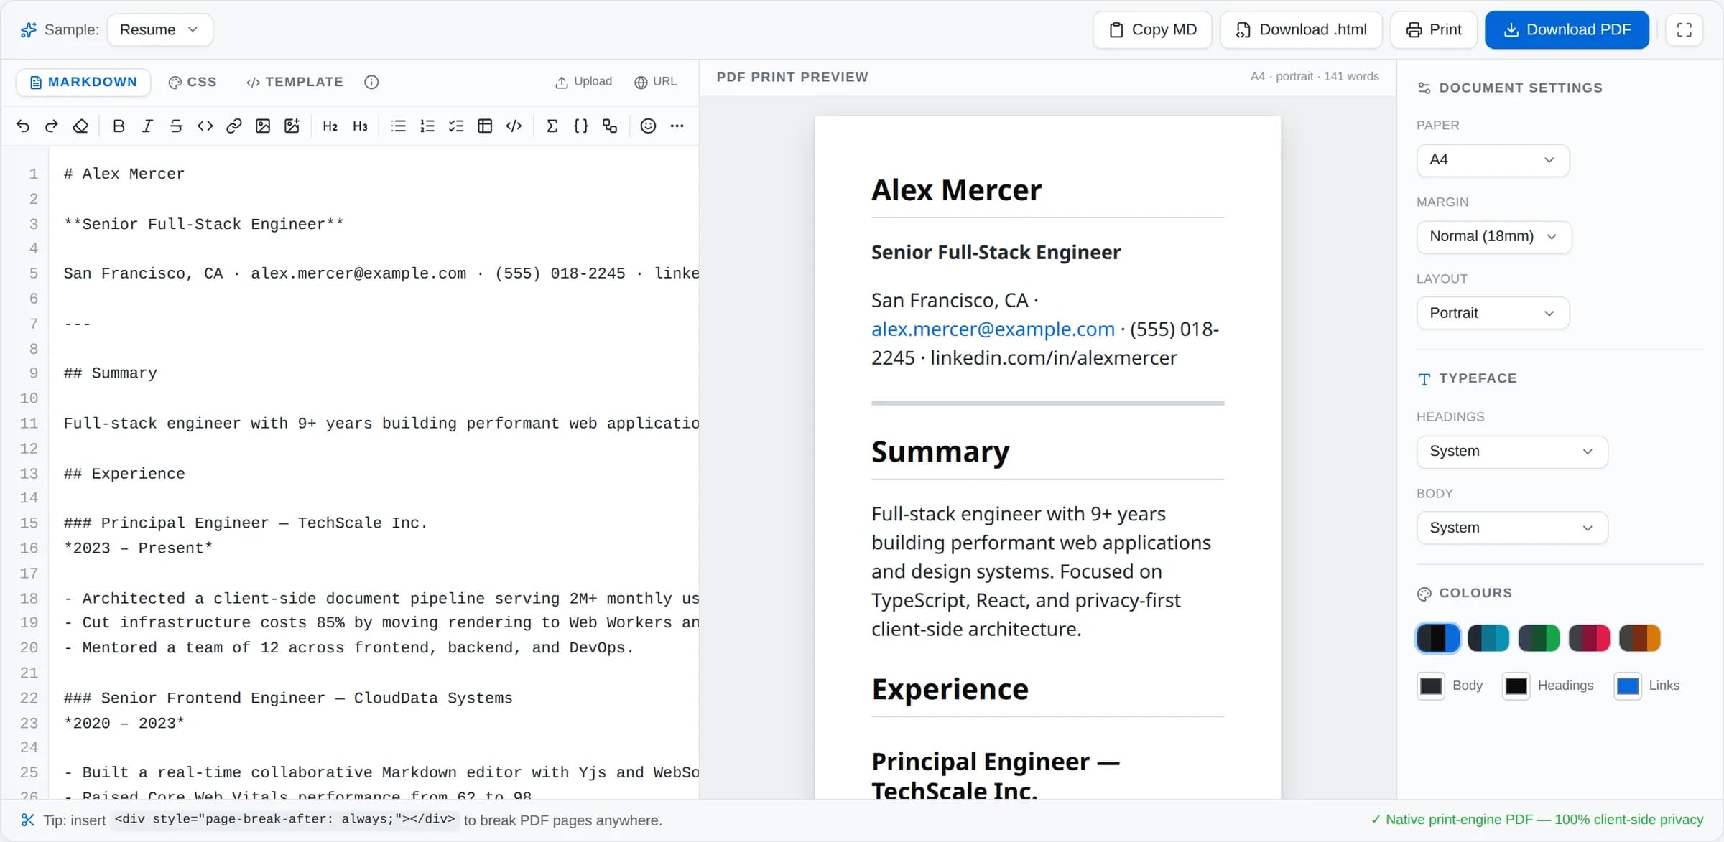Open the Body colour picker
Screen dimensions: 1724x842
(1431, 686)
